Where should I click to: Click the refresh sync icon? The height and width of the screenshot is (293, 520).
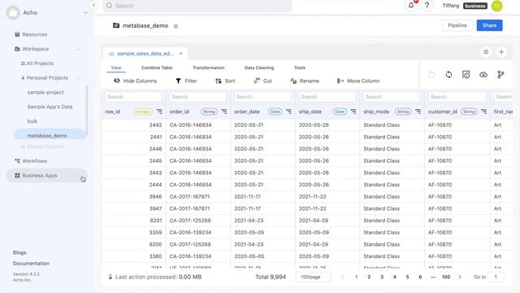448,75
